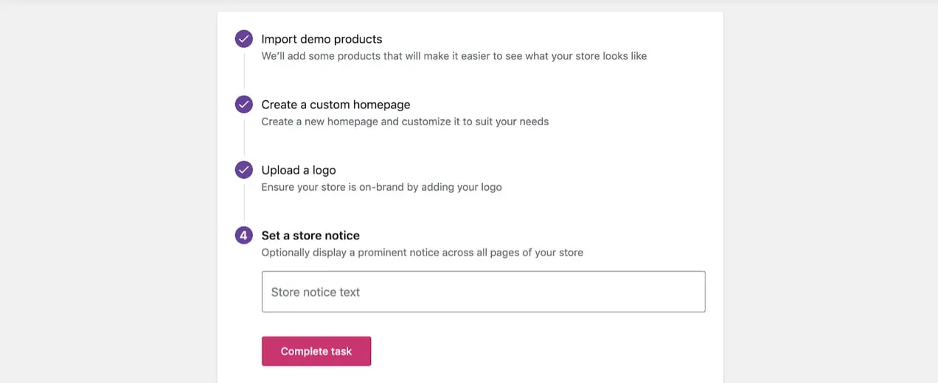938x383 pixels.
Task: Click the on-brand logo description text
Action: [381, 187]
